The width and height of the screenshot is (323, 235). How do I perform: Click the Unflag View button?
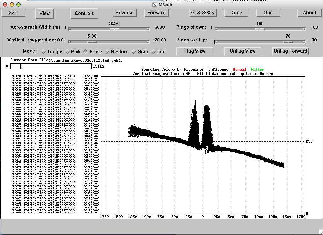242,51
